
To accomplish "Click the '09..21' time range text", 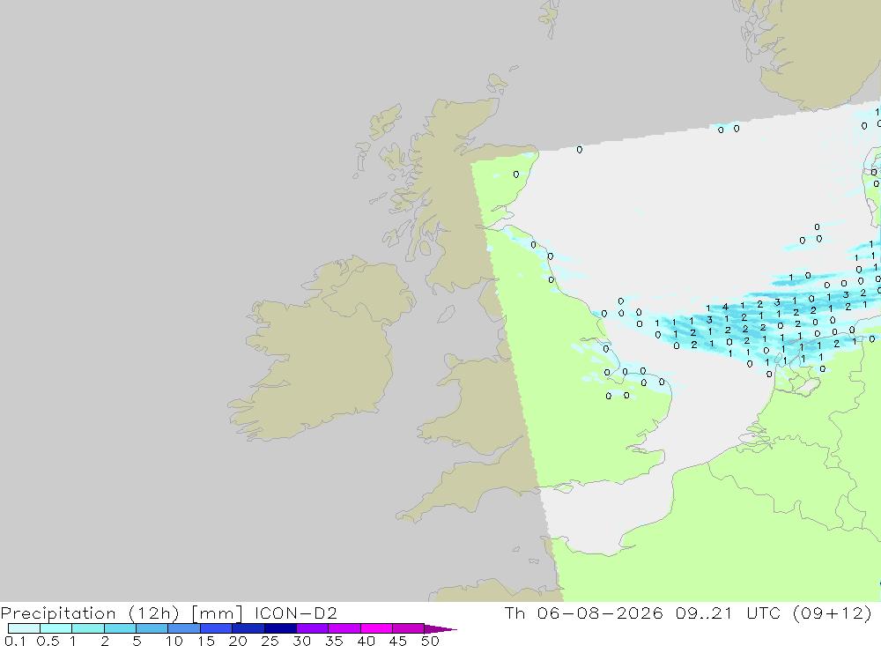I will pyautogui.click(x=705, y=613).
